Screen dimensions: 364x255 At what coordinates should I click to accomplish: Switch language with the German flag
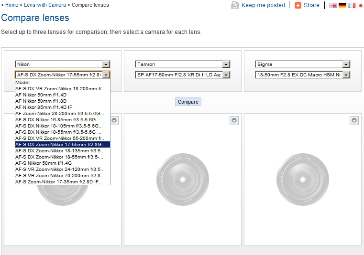(342, 5)
